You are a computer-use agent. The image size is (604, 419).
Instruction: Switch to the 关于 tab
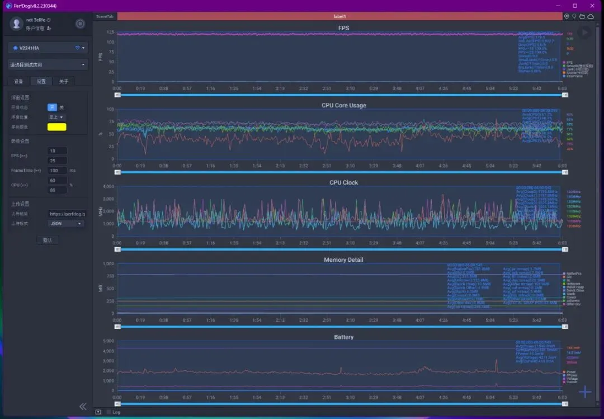coord(64,81)
